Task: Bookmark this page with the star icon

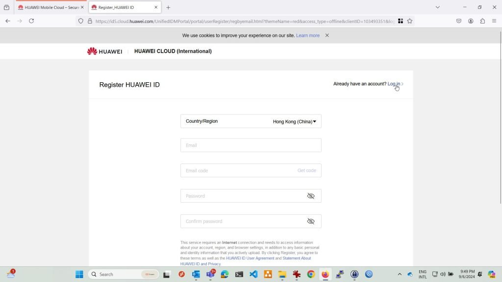Action: tap(410, 21)
